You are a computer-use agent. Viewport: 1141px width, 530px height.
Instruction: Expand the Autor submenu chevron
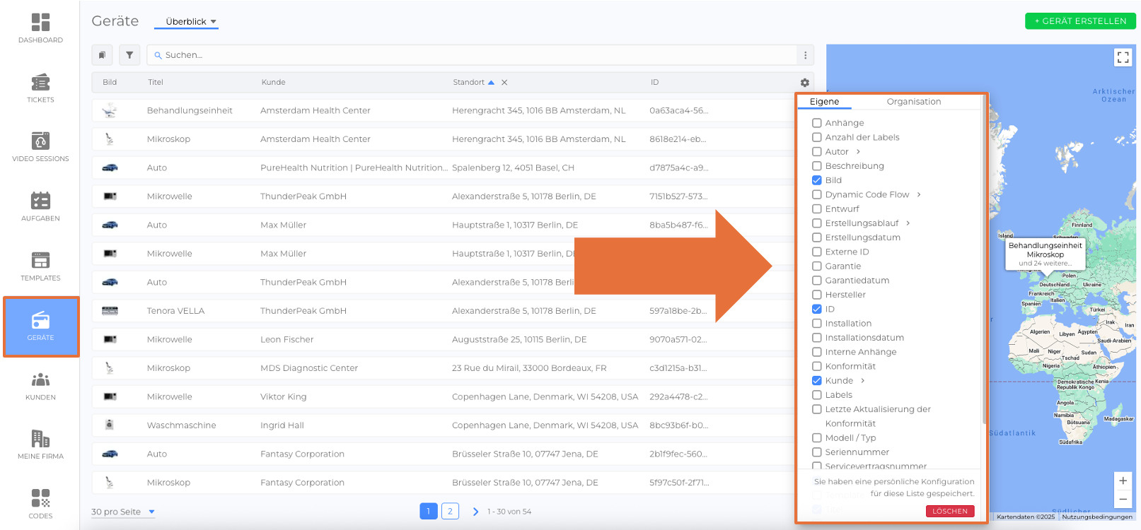[x=858, y=152]
